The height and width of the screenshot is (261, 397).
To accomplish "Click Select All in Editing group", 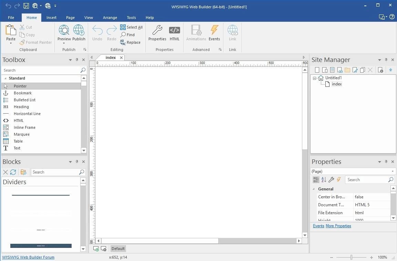I will coord(131,27).
